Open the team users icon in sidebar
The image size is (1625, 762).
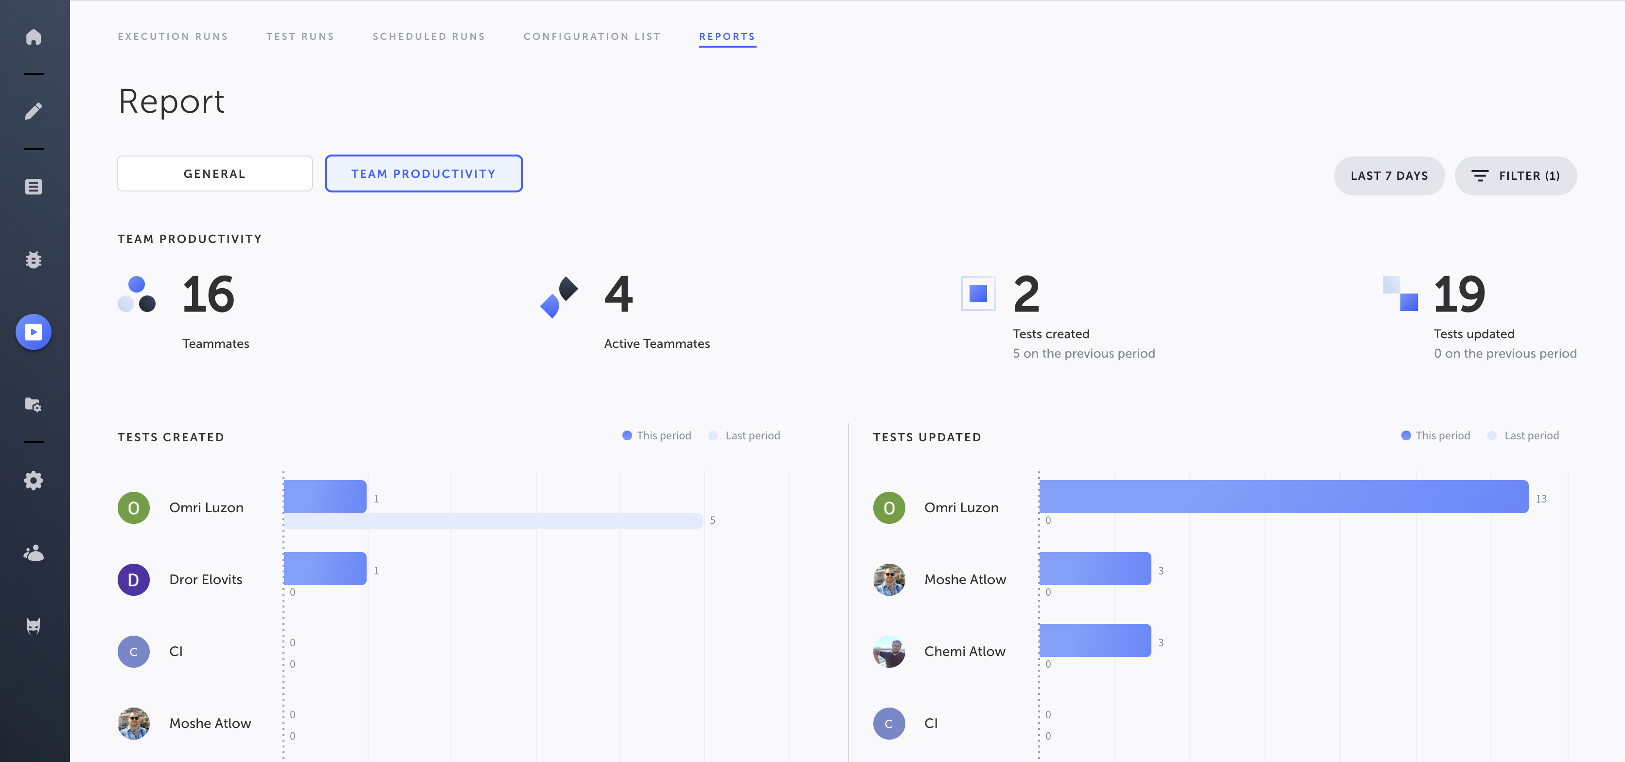[34, 553]
